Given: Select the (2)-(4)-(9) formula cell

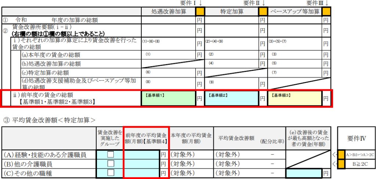Looking at the screenshot, I should pyautogui.click(x=232, y=44).
